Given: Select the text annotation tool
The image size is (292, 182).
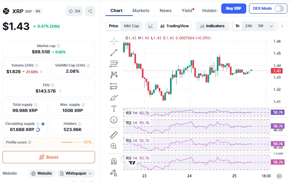Looking at the screenshot, I should coord(114,108).
